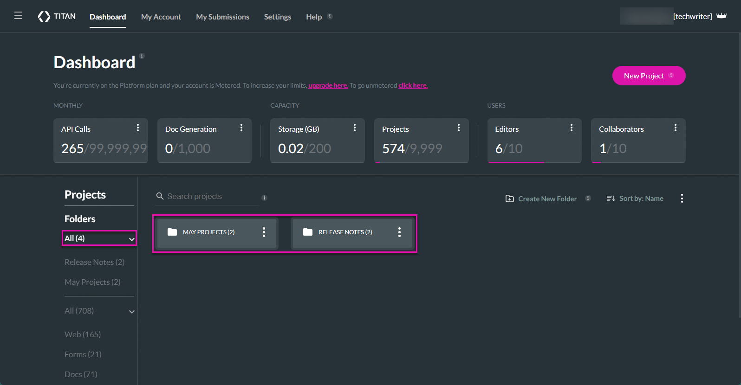Screen dimensions: 741x385
Task: Open Release Notes folder options menu
Action: [x=399, y=232]
